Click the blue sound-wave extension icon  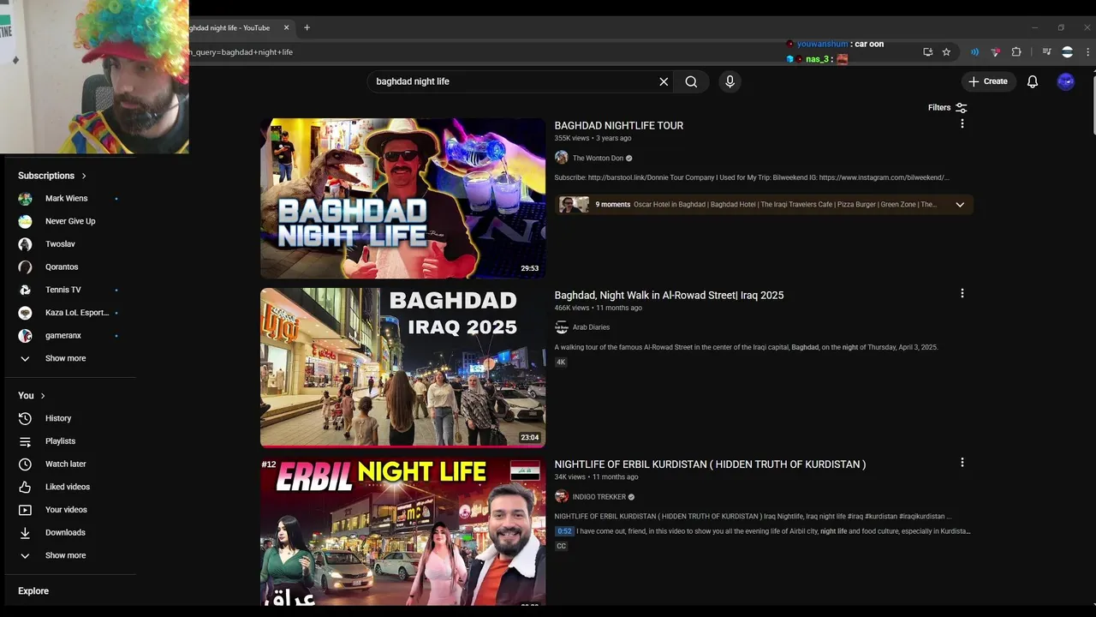(974, 52)
